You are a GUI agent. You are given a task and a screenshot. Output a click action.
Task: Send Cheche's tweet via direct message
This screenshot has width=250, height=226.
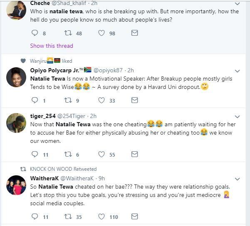point(134,33)
